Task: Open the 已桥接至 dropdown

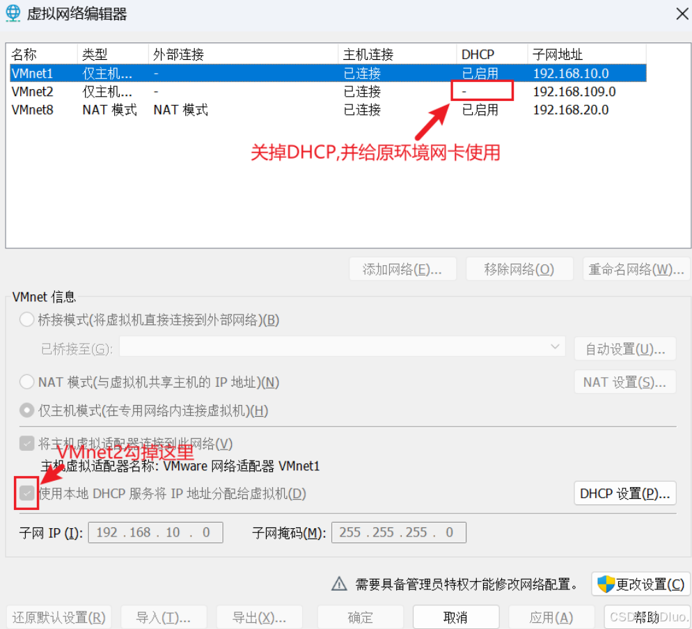Action: [x=342, y=348]
